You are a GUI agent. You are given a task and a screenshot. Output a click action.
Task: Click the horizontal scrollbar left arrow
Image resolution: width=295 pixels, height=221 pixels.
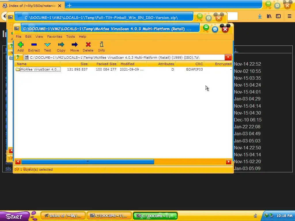pos(18,162)
